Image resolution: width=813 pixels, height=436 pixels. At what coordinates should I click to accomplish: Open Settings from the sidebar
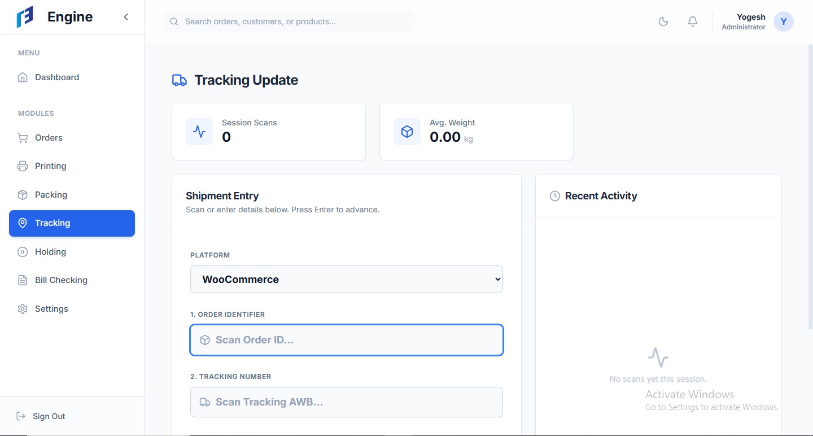pos(51,309)
